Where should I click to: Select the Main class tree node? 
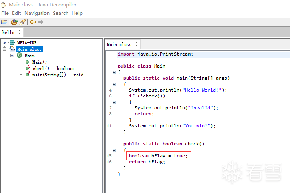30,56
